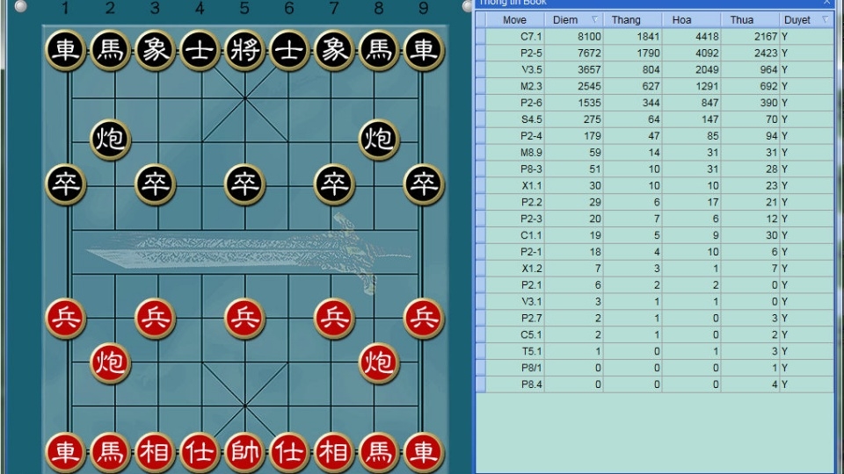Image resolution: width=844 pixels, height=474 pixels.
Task: Click the Thua value 2423
Action: click(766, 54)
